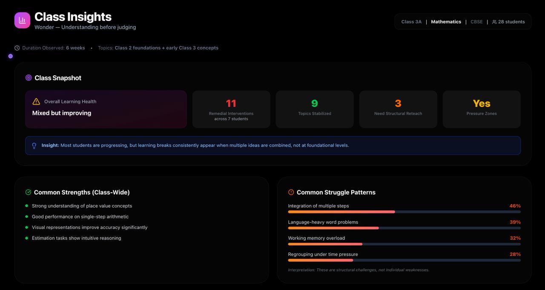Click the warning triangle on Overall Learning Health
545x290 pixels.
tap(36, 102)
